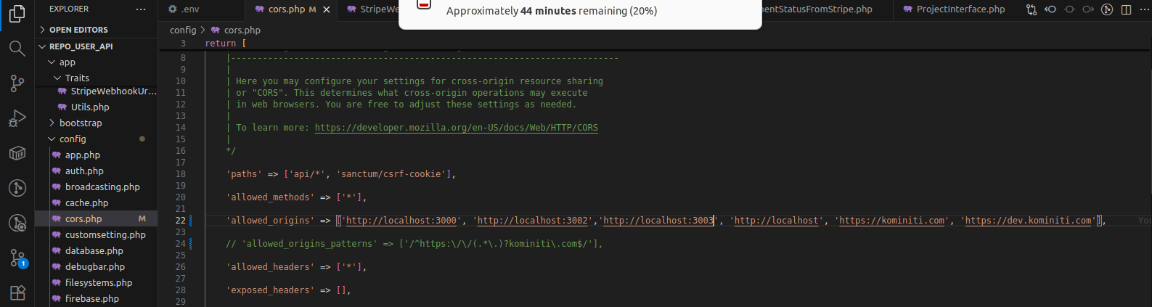Open the Run and Debug view

coord(17,118)
